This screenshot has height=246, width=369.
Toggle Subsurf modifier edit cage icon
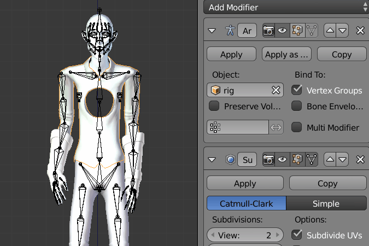click(312, 160)
